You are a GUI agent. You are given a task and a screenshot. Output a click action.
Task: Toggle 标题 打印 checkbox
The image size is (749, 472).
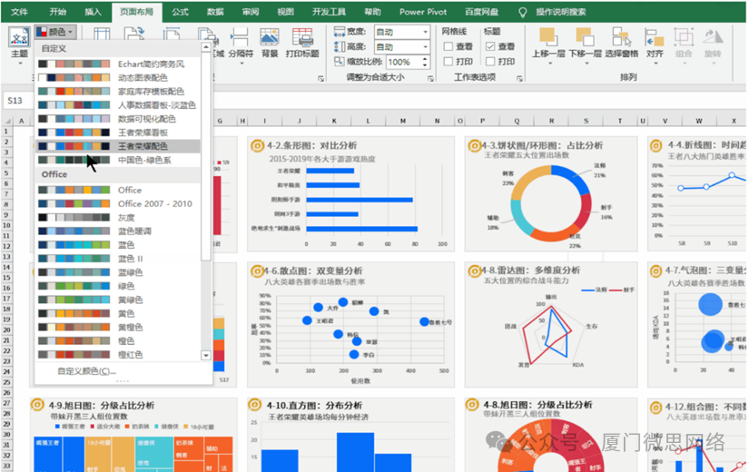point(490,61)
